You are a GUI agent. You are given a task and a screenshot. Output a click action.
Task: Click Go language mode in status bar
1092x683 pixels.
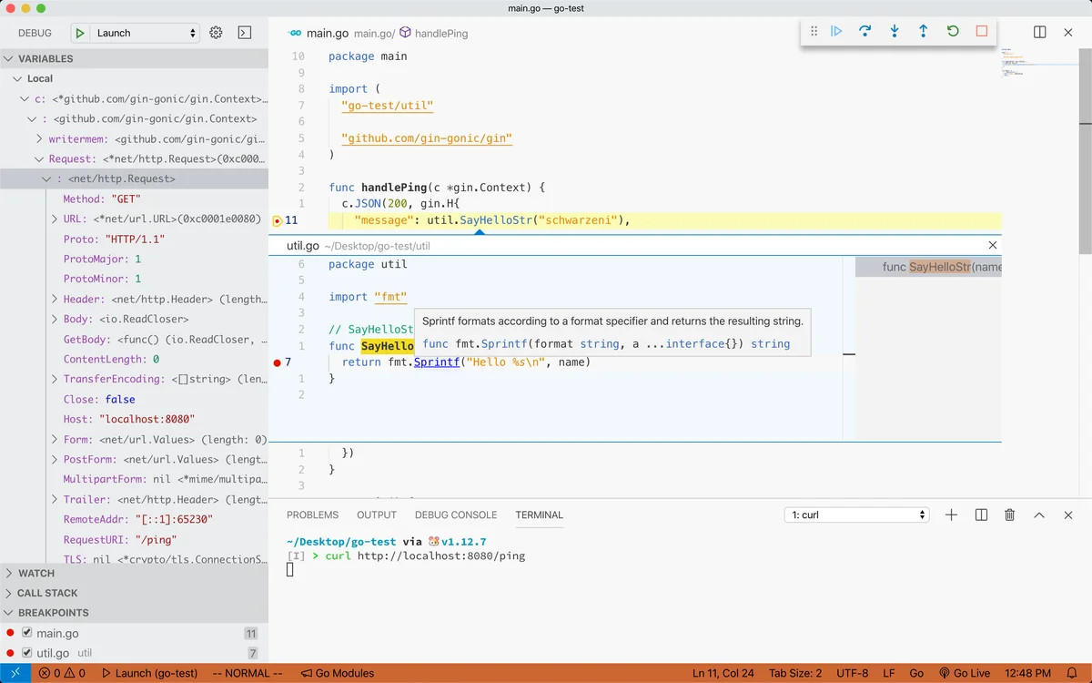pos(916,673)
